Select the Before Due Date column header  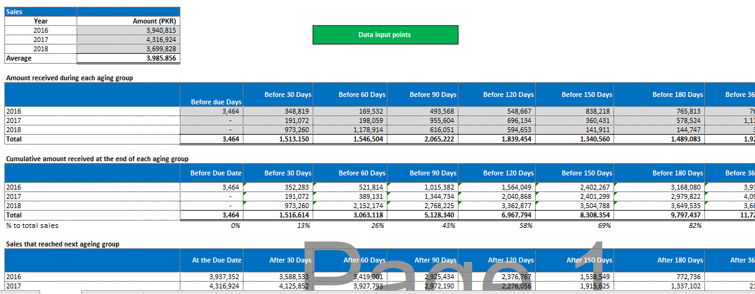point(211,173)
